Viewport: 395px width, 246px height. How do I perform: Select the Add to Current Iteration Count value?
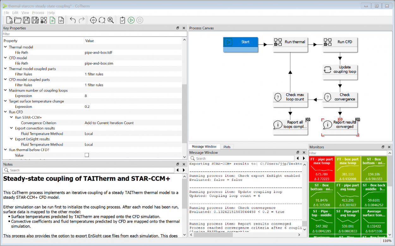(x=109, y=123)
